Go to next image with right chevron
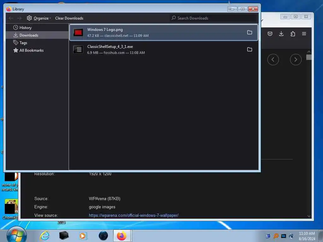The image size is (323, 242). tap(296, 60)
